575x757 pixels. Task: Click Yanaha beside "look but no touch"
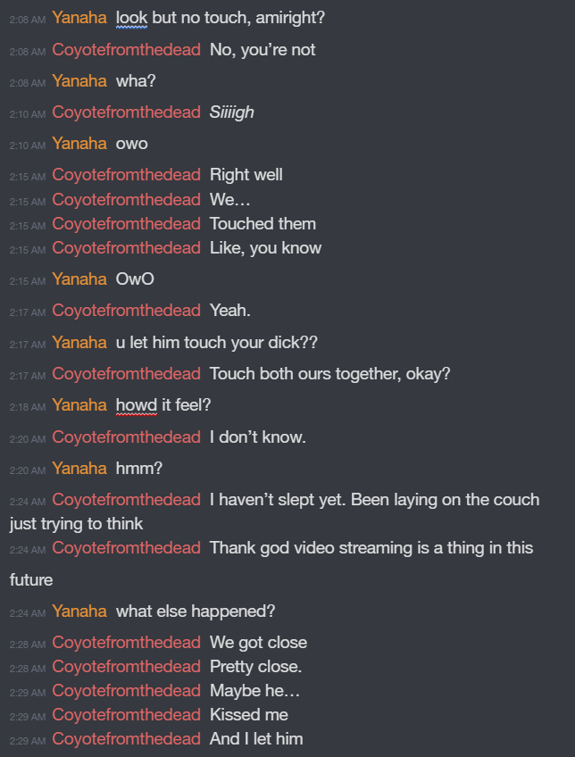(79, 18)
